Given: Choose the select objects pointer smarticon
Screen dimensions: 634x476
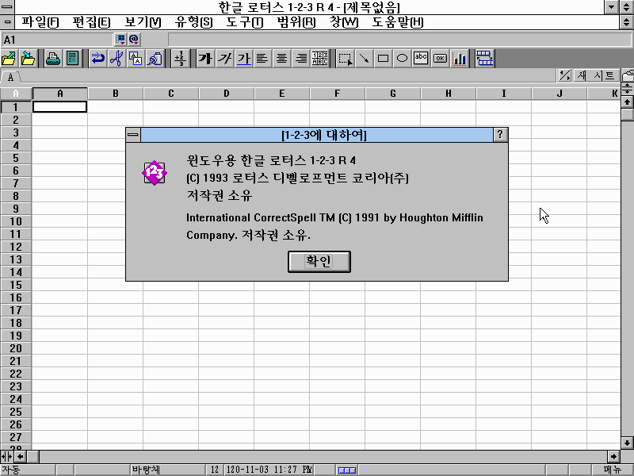Looking at the screenshot, I should (x=345, y=59).
